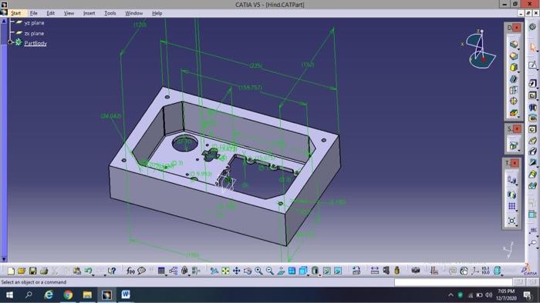Select PartBody in the specification tree

click(x=35, y=43)
